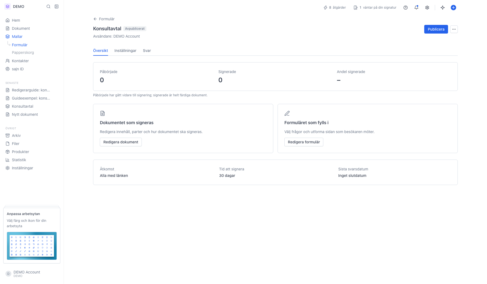Collapse sidebar with the panel icon
Screen dimensions: 487x284
coord(57,6)
